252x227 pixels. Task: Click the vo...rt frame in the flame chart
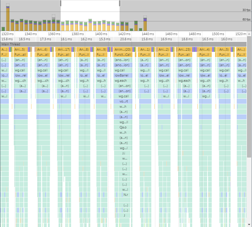(124, 101)
